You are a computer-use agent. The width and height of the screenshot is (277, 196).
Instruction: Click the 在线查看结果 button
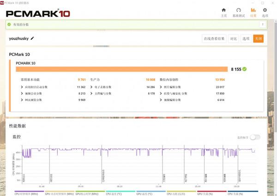click(214, 39)
